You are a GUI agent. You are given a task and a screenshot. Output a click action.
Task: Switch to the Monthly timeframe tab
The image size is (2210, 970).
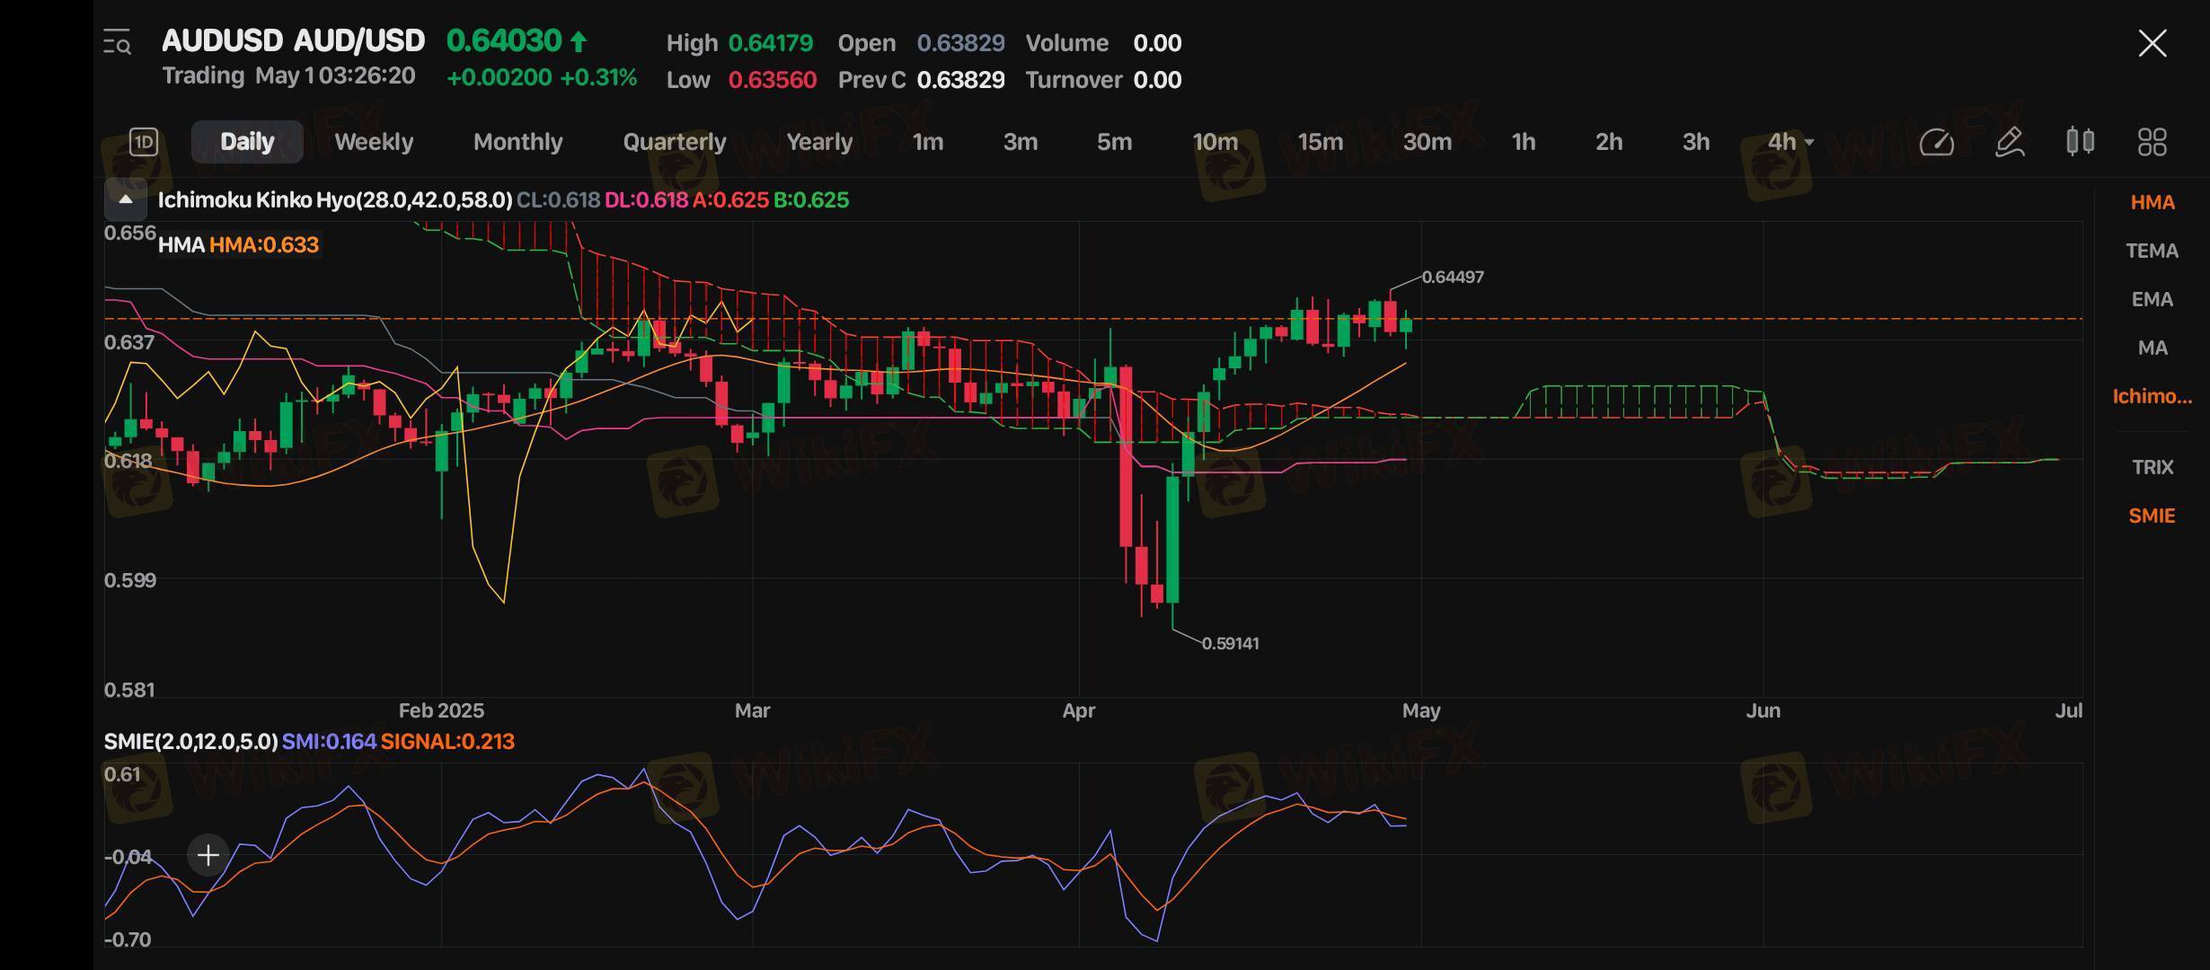tap(517, 142)
